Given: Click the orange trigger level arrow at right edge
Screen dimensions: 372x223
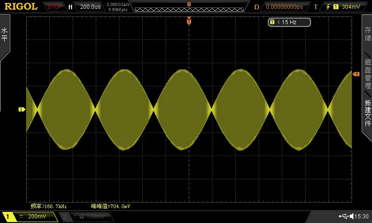Looking at the screenshot, I should pyautogui.click(x=356, y=74).
